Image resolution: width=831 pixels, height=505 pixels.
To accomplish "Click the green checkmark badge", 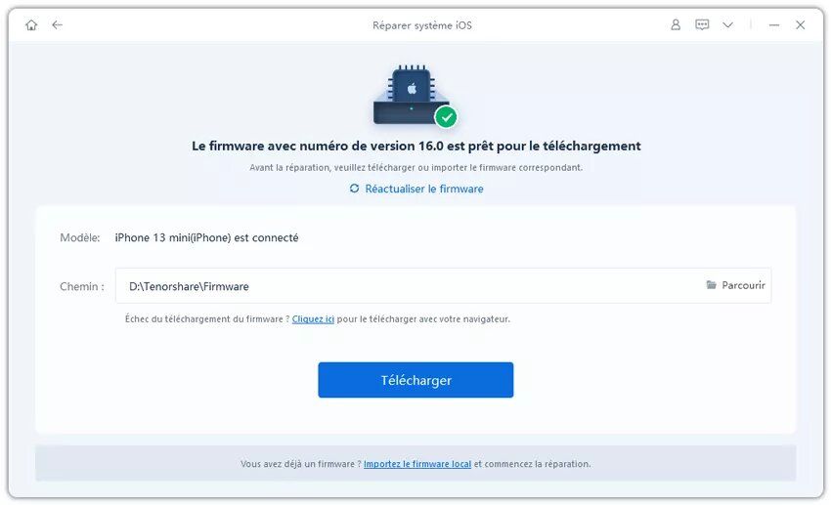I will click(446, 117).
